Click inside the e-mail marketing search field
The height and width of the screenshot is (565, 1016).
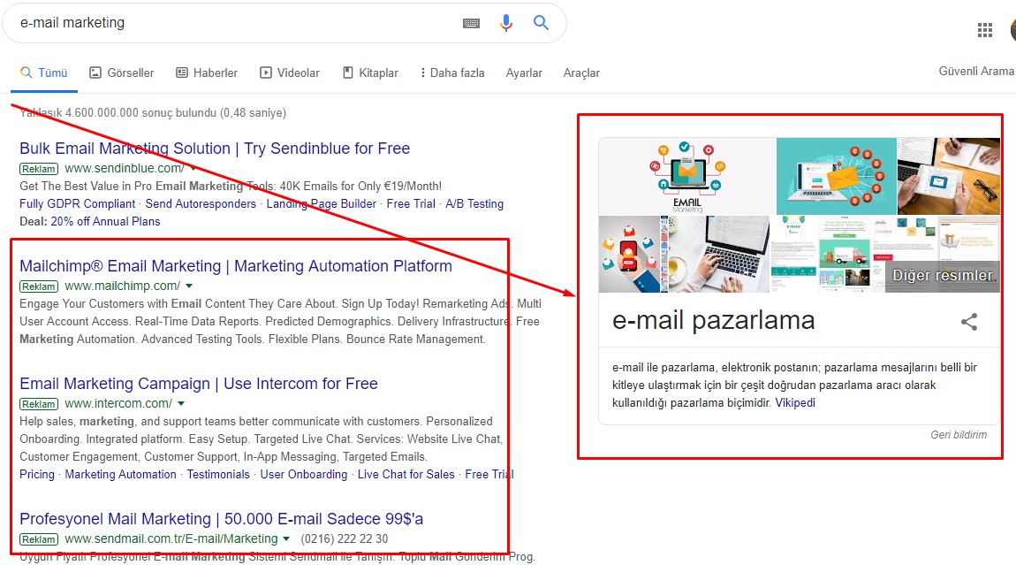coord(177,23)
